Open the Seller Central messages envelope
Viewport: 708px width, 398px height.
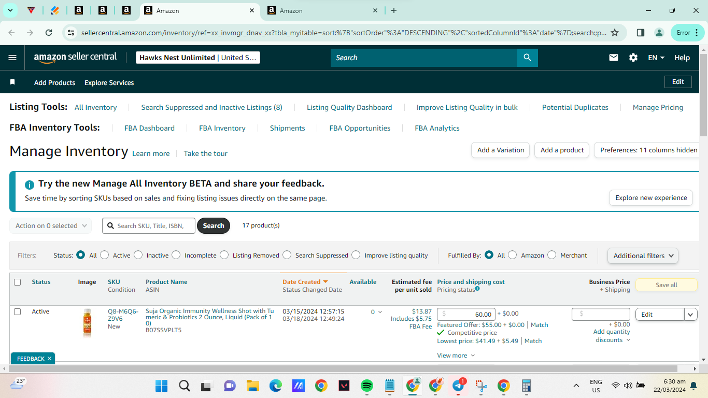click(x=614, y=58)
